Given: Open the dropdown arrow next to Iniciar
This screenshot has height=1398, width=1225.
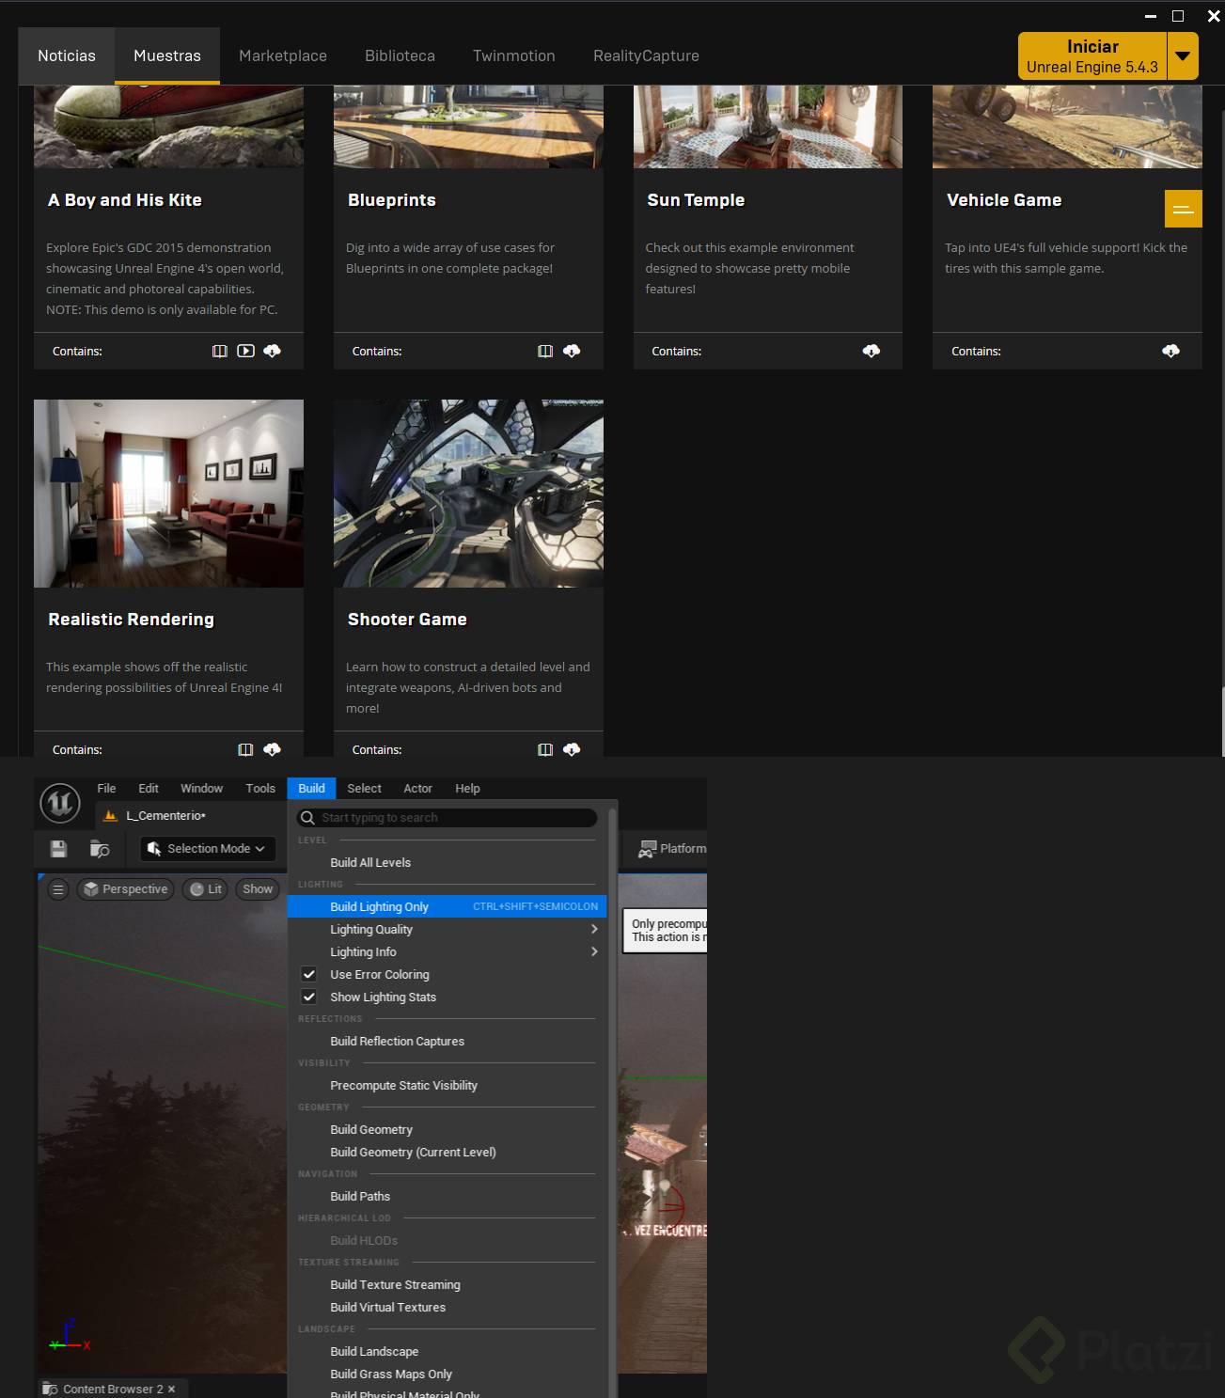Looking at the screenshot, I should coord(1183,56).
